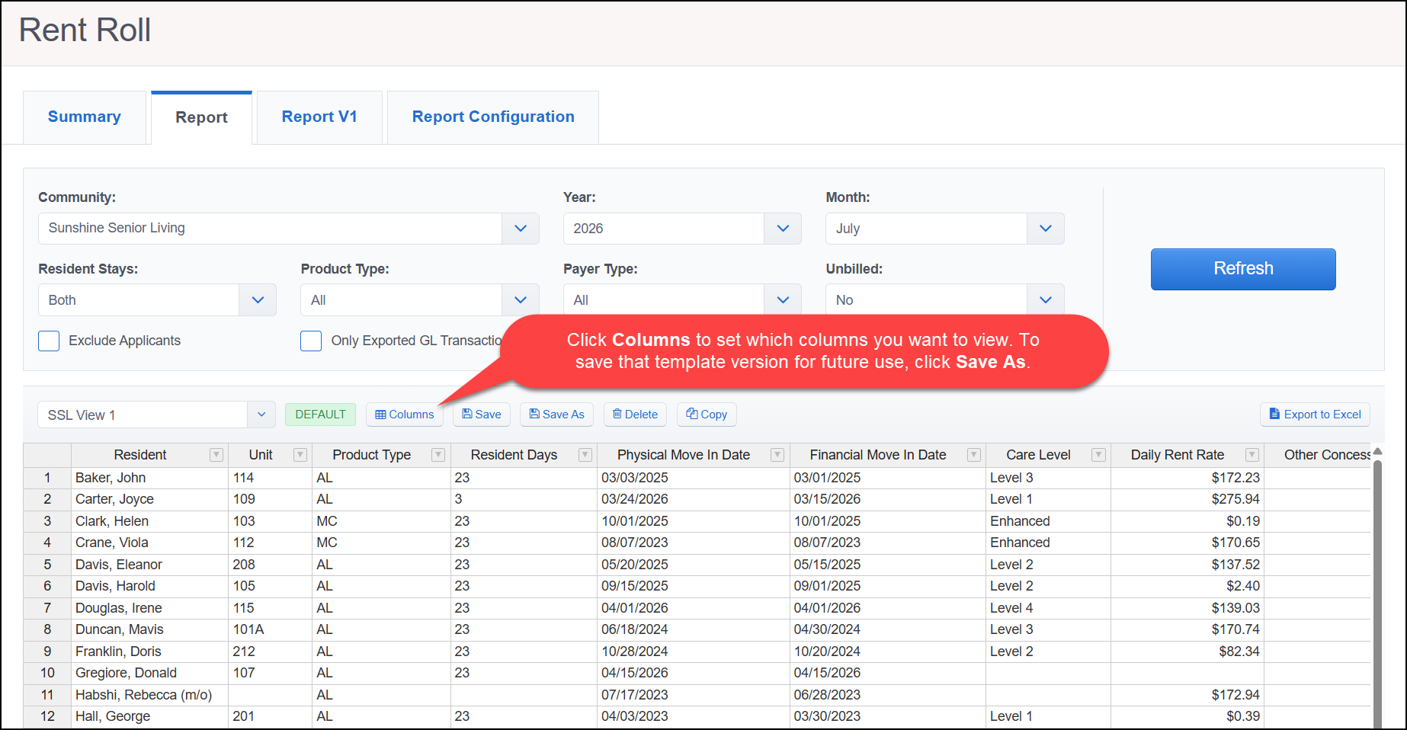Click the physical move in date 03/03/2025

coord(694,478)
